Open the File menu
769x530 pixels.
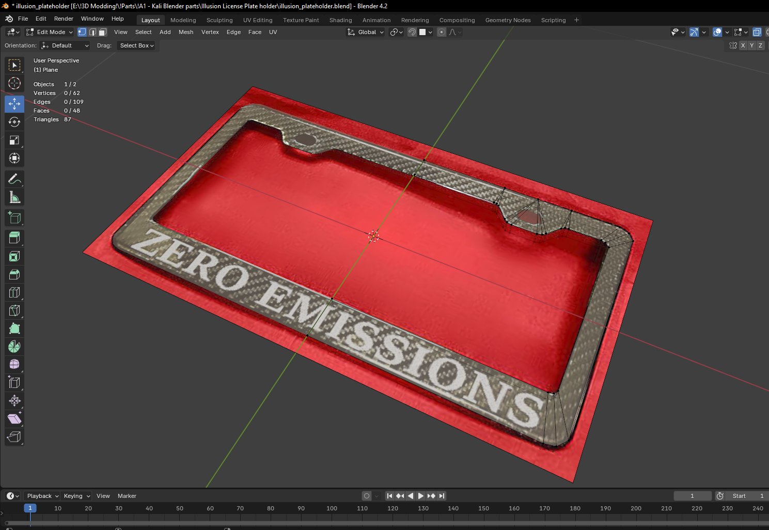[23, 19]
